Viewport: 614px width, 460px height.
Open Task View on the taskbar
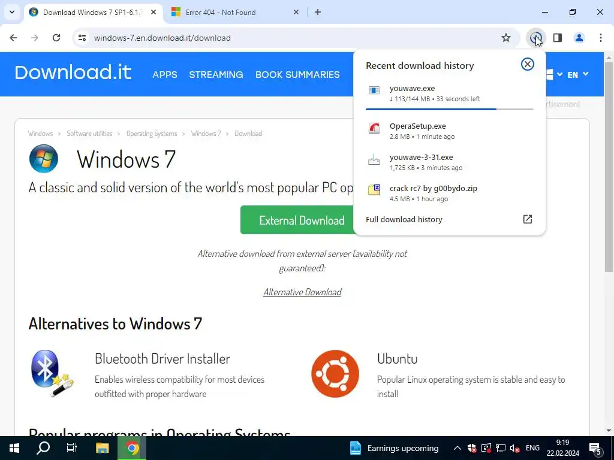click(x=72, y=448)
